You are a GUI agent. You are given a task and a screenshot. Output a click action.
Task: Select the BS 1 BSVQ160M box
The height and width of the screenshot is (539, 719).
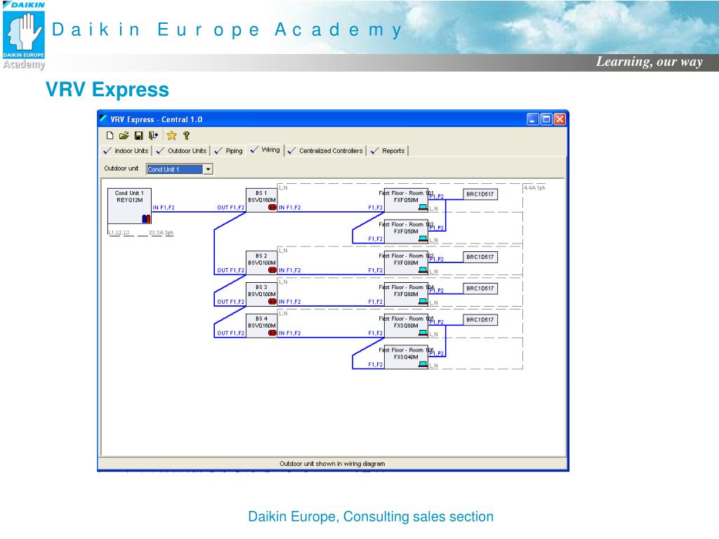(x=261, y=200)
